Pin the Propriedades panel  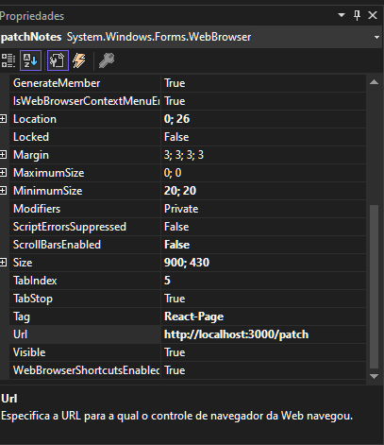[357, 15]
